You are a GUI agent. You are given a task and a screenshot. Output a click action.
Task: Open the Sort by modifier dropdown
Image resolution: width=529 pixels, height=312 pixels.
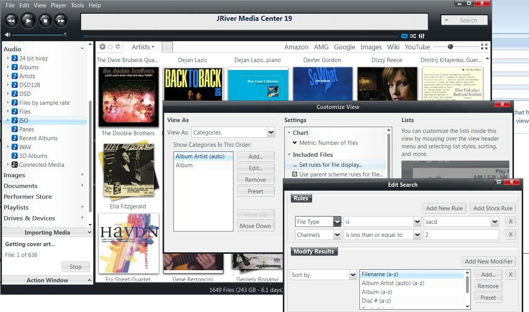pos(353,275)
